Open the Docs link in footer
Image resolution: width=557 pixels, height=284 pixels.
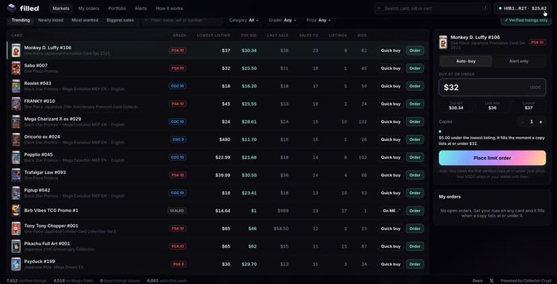click(x=478, y=281)
